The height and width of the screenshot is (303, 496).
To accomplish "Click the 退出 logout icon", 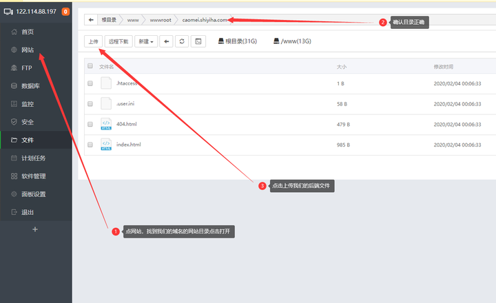I will [14, 212].
